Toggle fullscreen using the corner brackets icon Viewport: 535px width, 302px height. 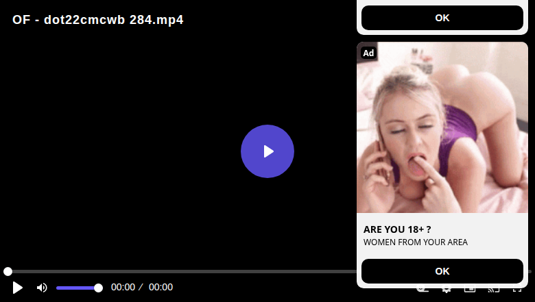coord(517,290)
